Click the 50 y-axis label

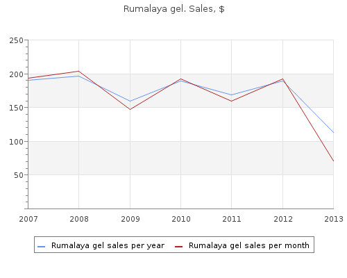tap(19, 175)
